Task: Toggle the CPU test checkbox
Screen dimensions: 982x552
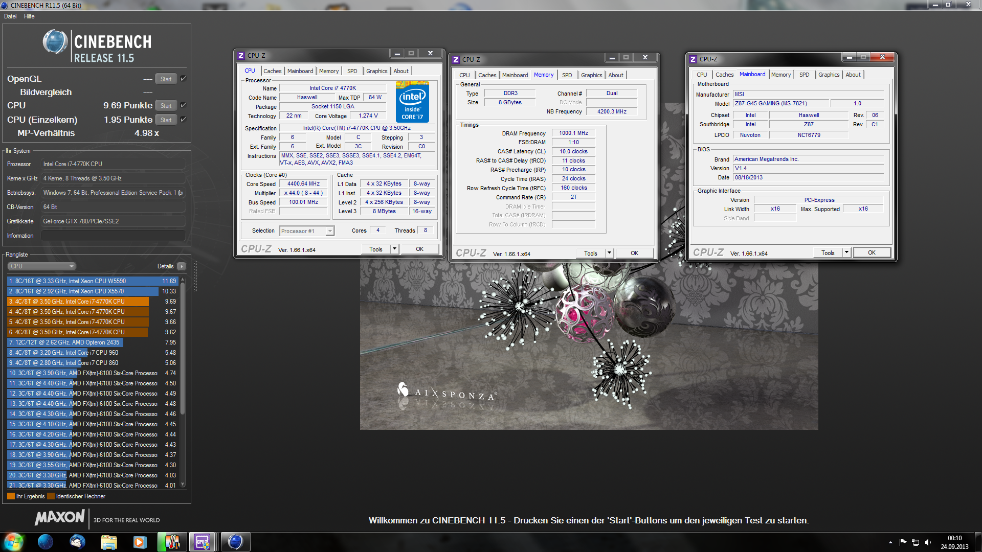Action: click(x=184, y=105)
